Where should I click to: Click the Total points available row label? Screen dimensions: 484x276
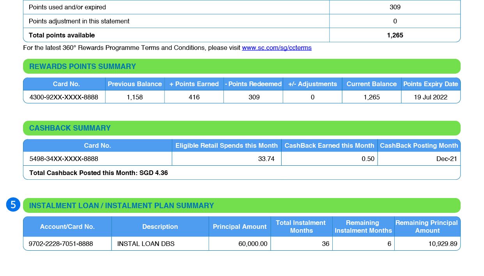coord(62,35)
